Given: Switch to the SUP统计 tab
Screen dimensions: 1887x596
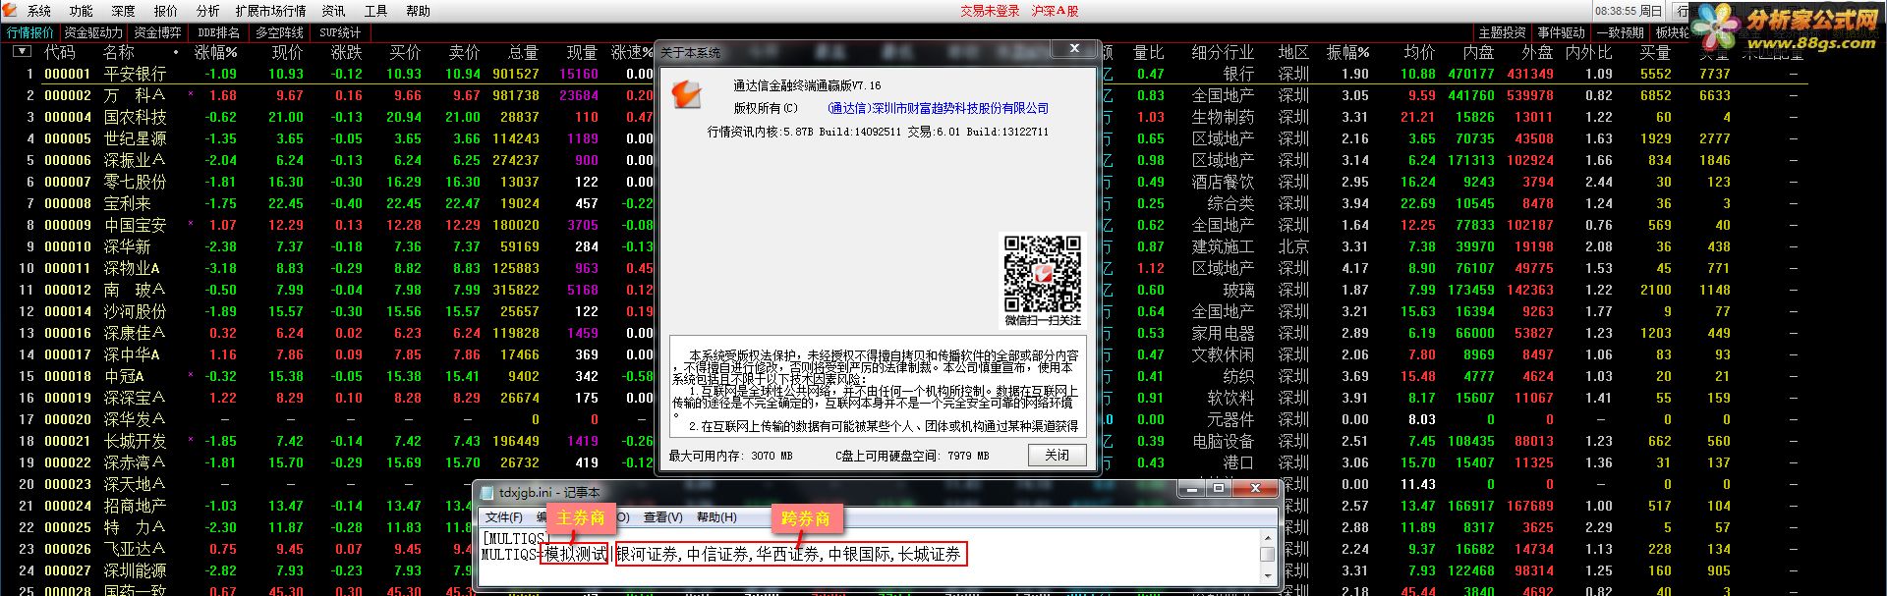Looking at the screenshot, I should (340, 32).
